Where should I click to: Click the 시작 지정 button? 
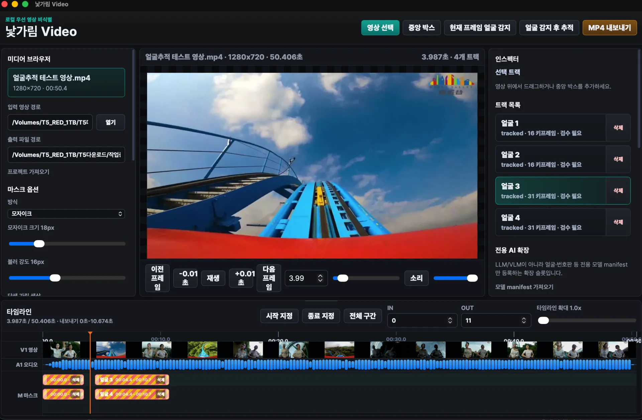279,316
